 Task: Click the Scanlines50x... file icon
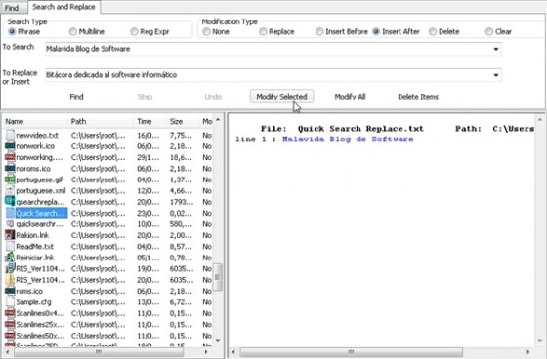click(10, 336)
